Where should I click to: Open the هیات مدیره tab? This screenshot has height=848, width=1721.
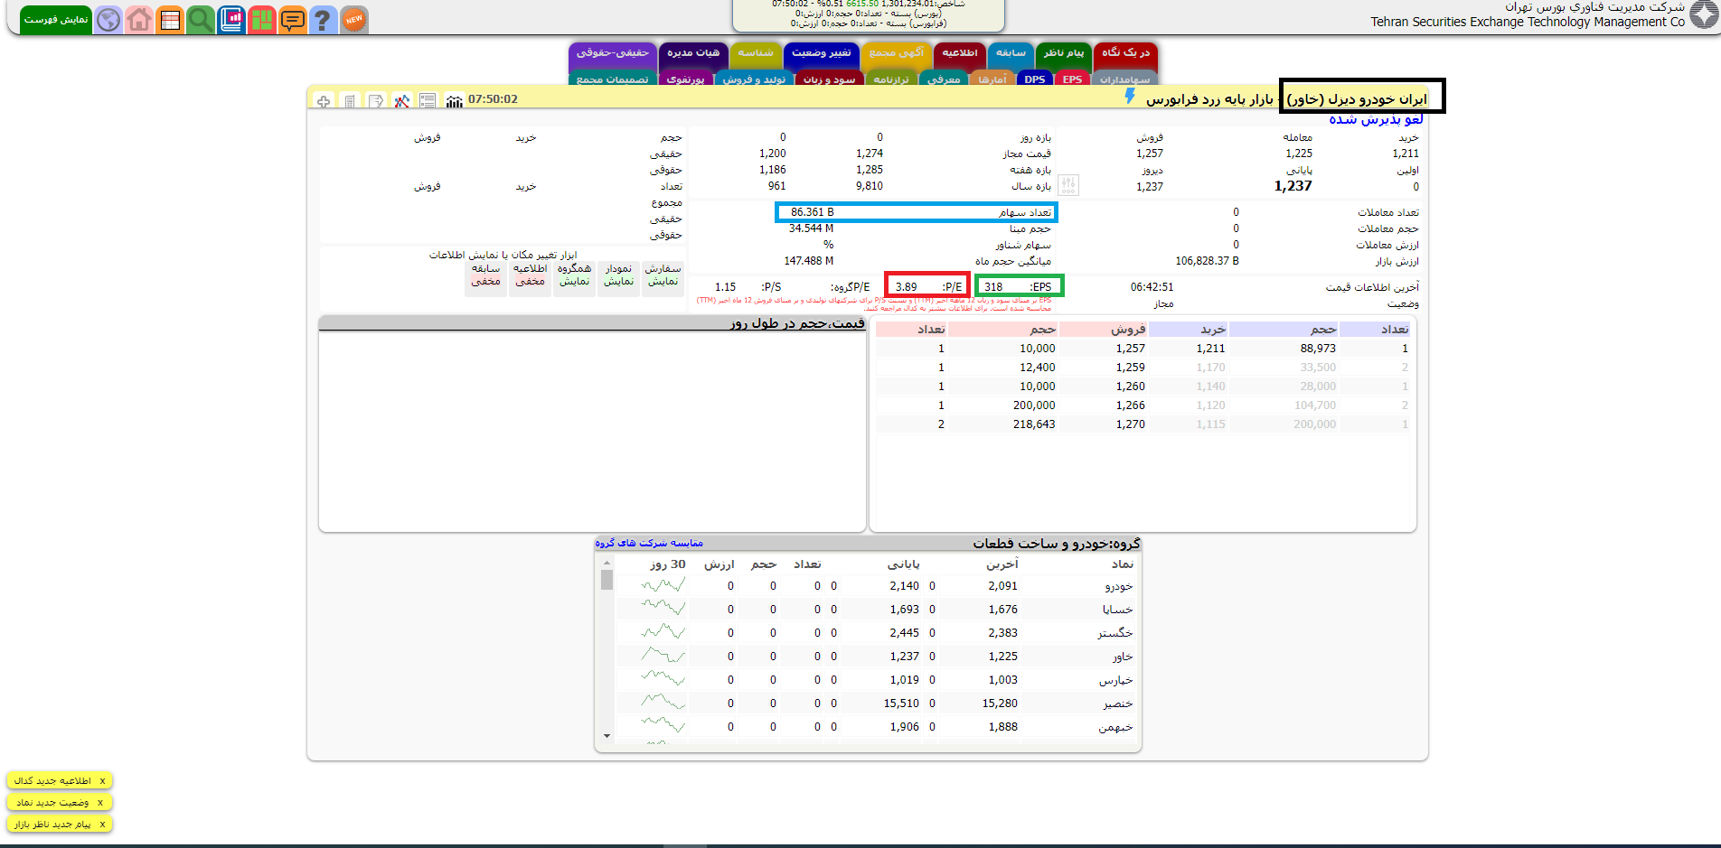click(x=693, y=54)
